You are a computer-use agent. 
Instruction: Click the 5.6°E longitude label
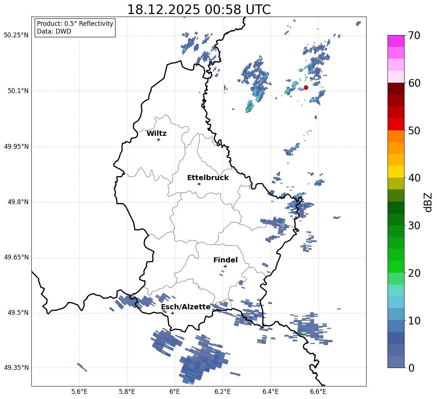click(79, 392)
